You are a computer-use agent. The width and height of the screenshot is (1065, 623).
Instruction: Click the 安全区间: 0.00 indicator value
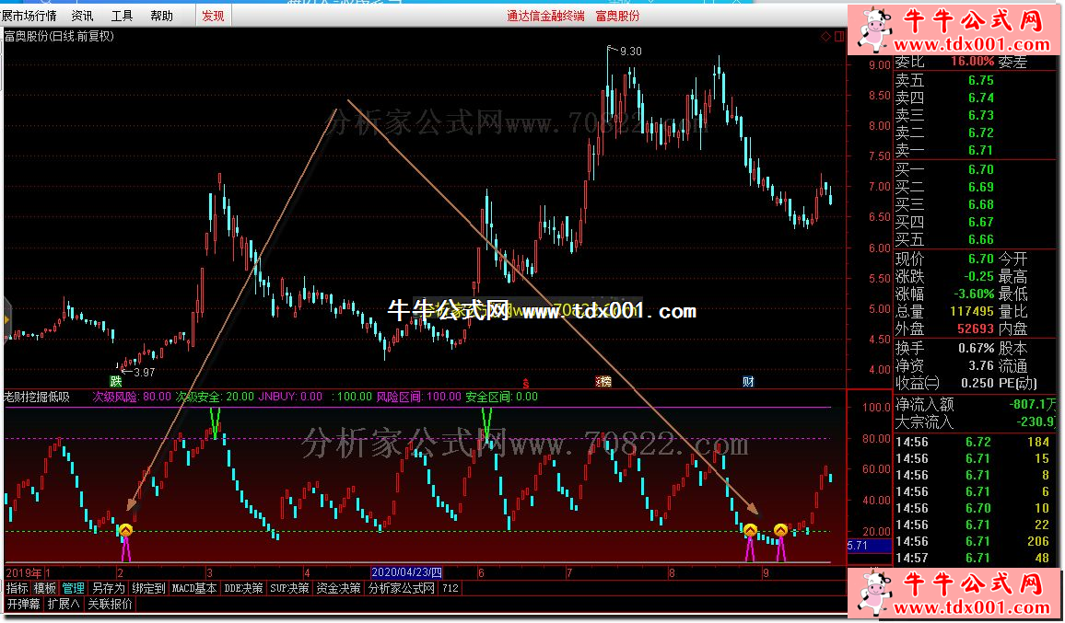pos(502,397)
